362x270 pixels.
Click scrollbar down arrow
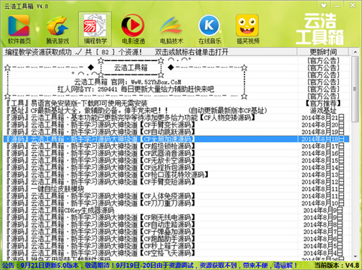pos(355,256)
